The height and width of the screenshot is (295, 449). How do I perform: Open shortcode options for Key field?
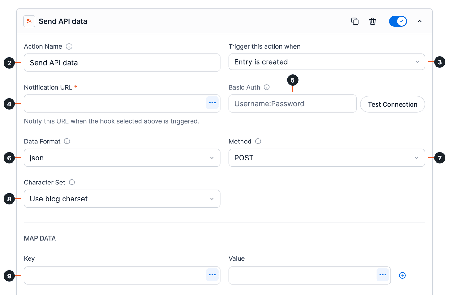coord(212,275)
